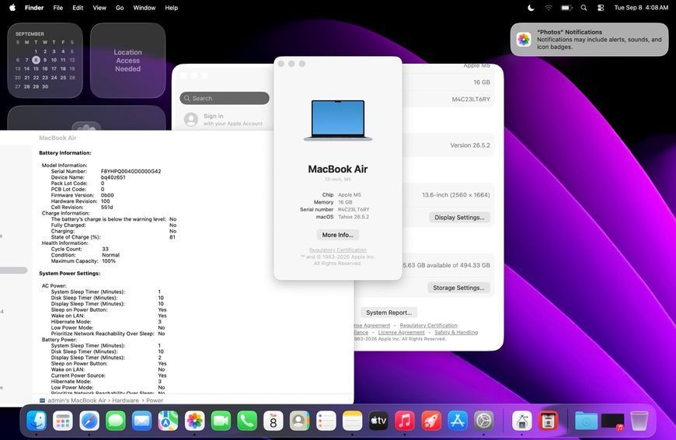This screenshot has width=676, height=440.
Task: Open Contacts from the Dock
Action: [x=300, y=421]
